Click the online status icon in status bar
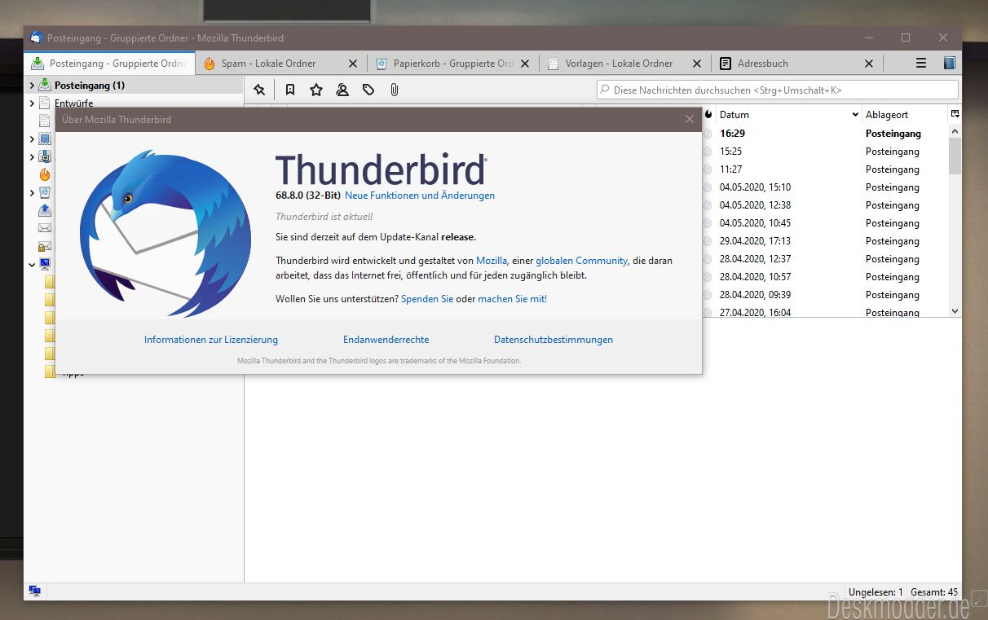988x620 pixels. (35, 591)
